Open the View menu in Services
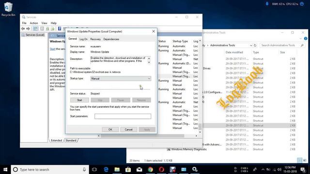This screenshot has width=310, height=174. tap(44, 23)
